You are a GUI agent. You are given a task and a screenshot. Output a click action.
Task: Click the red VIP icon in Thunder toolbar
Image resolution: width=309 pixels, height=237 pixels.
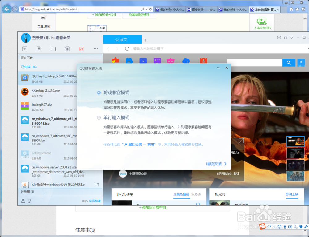click(82, 49)
